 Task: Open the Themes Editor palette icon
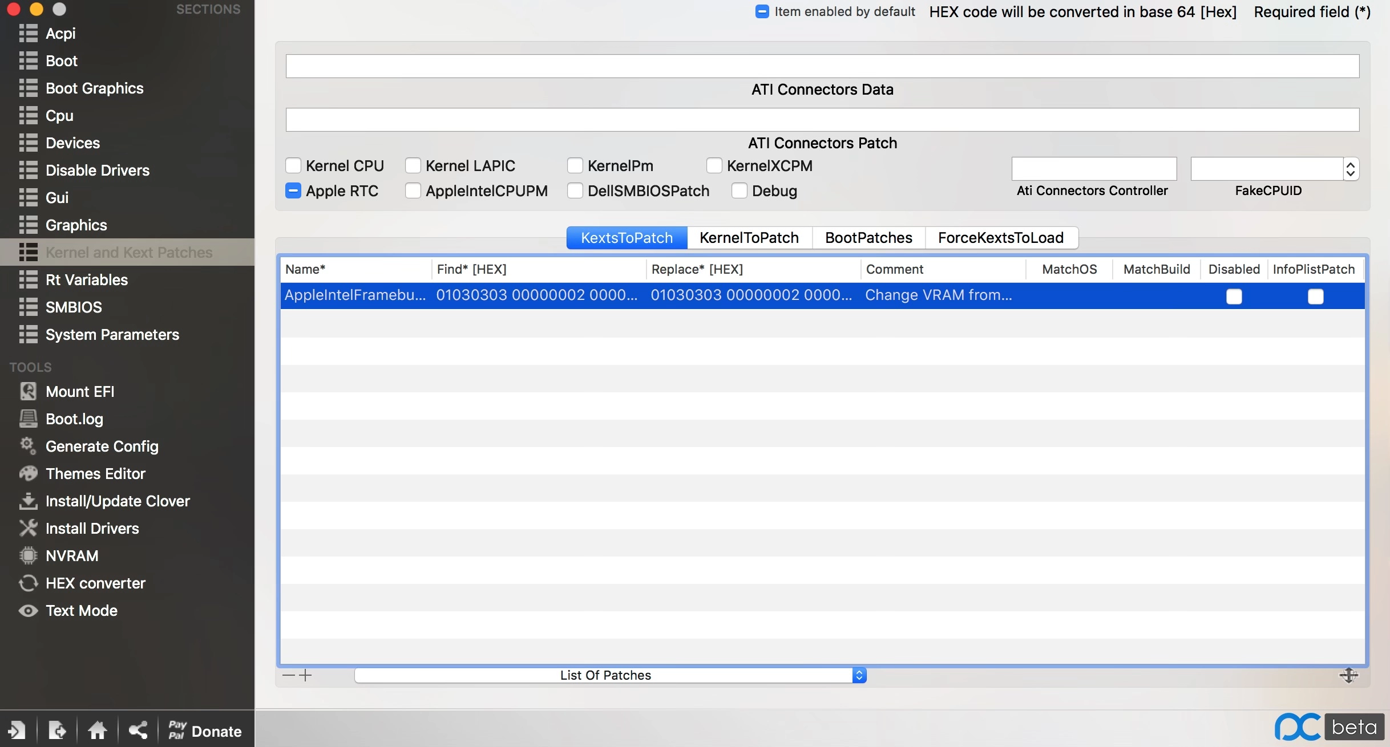28,473
